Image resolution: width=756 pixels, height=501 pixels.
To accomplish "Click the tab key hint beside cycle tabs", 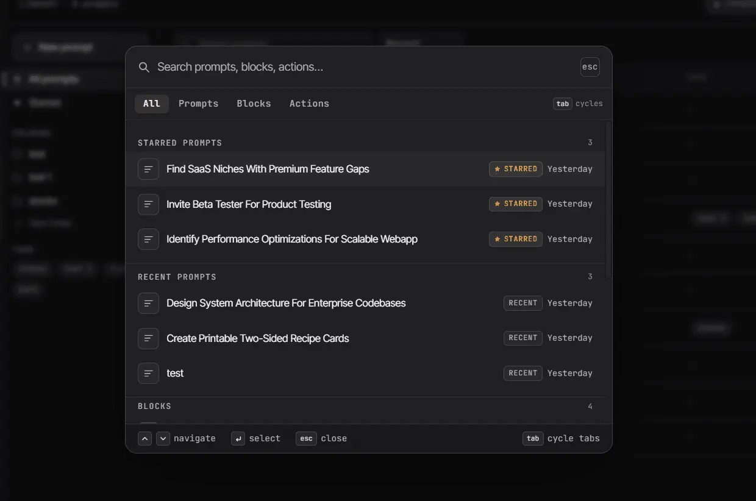I will (533, 438).
